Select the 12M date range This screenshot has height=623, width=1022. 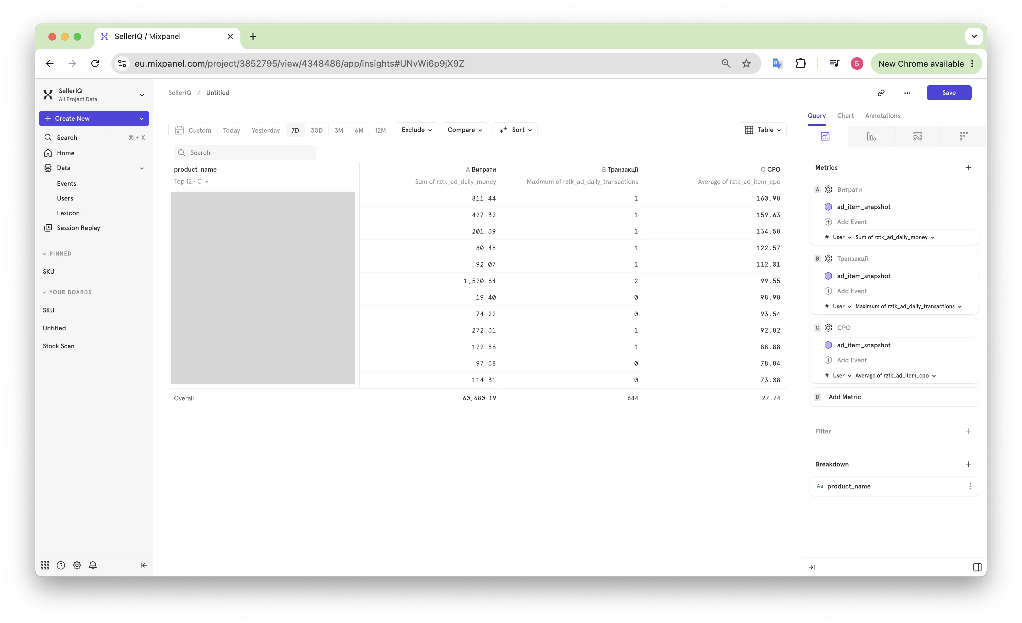point(380,130)
